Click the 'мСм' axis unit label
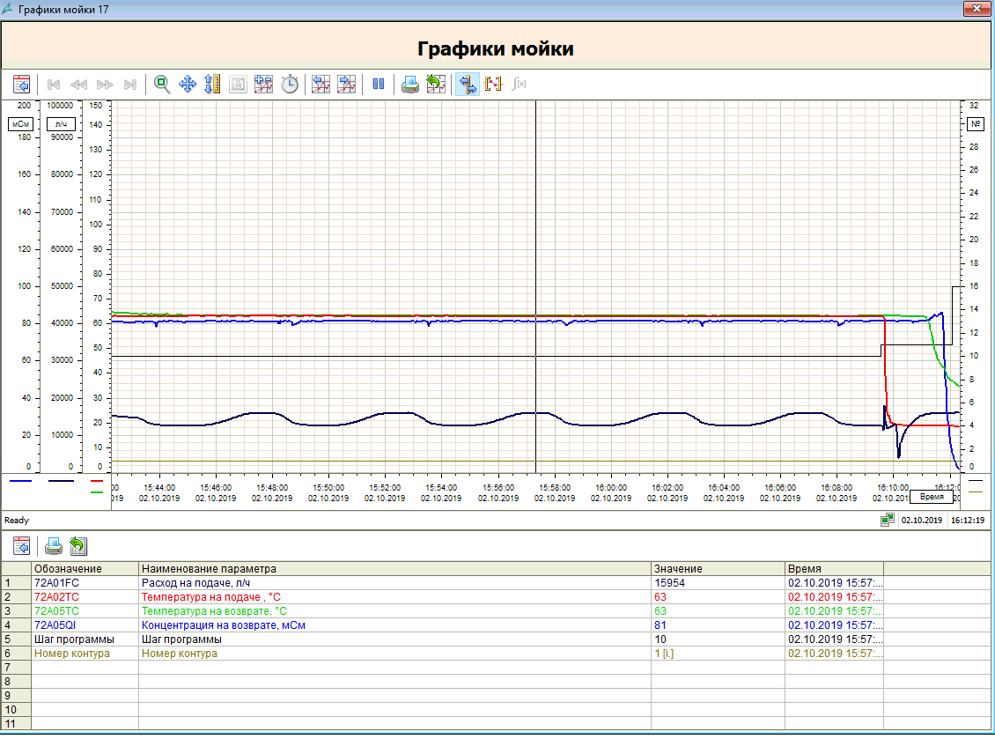The height and width of the screenshot is (739, 995). (x=21, y=124)
